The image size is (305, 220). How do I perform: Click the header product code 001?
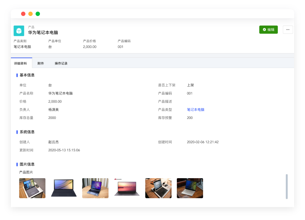coord(121,47)
